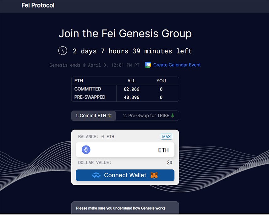Click the DOLLAR VALUE $0 amount

pyautogui.click(x=169, y=163)
